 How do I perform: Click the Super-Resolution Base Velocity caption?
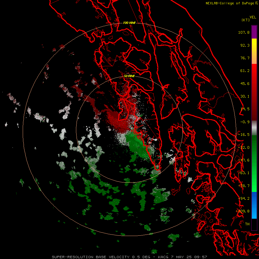129,257
